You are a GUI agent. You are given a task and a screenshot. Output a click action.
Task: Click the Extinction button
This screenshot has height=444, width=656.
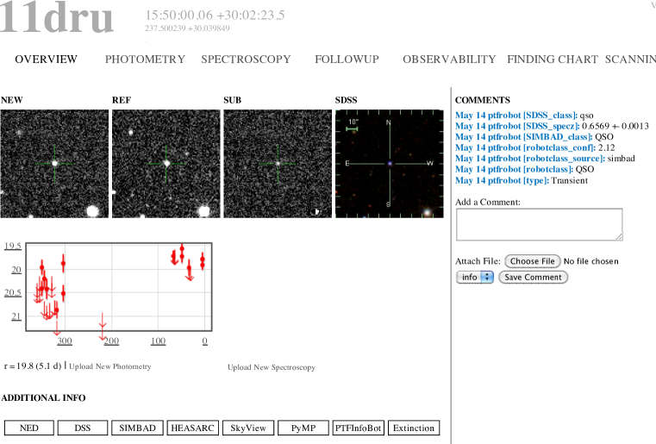pos(414,428)
